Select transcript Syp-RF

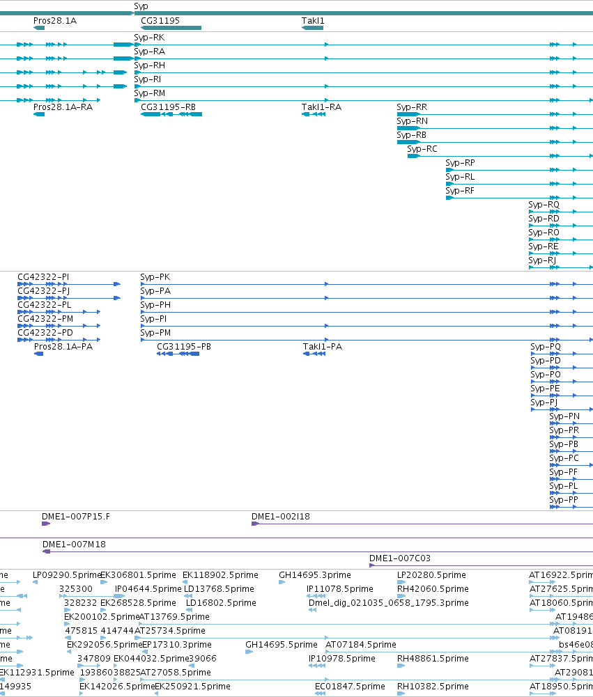pyautogui.click(x=460, y=191)
